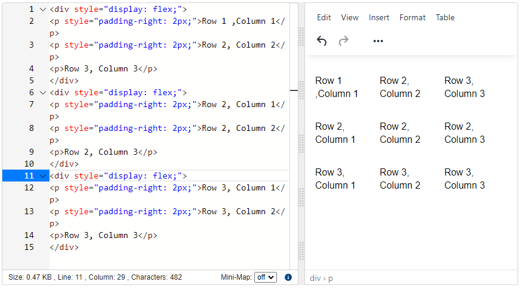Screen dimensions: 520x288
Task: Click code on line 12 Row 3, Column 1
Action: (x=167, y=193)
